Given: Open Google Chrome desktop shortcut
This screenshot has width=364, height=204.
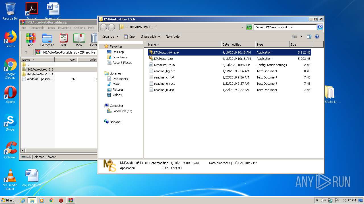Looking at the screenshot, I should pyautogui.click(x=10, y=69).
